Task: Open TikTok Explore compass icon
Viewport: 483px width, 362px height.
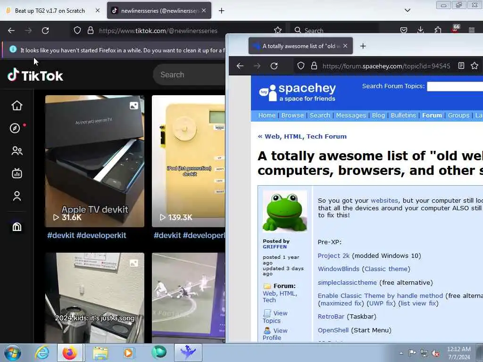Action: point(15,128)
